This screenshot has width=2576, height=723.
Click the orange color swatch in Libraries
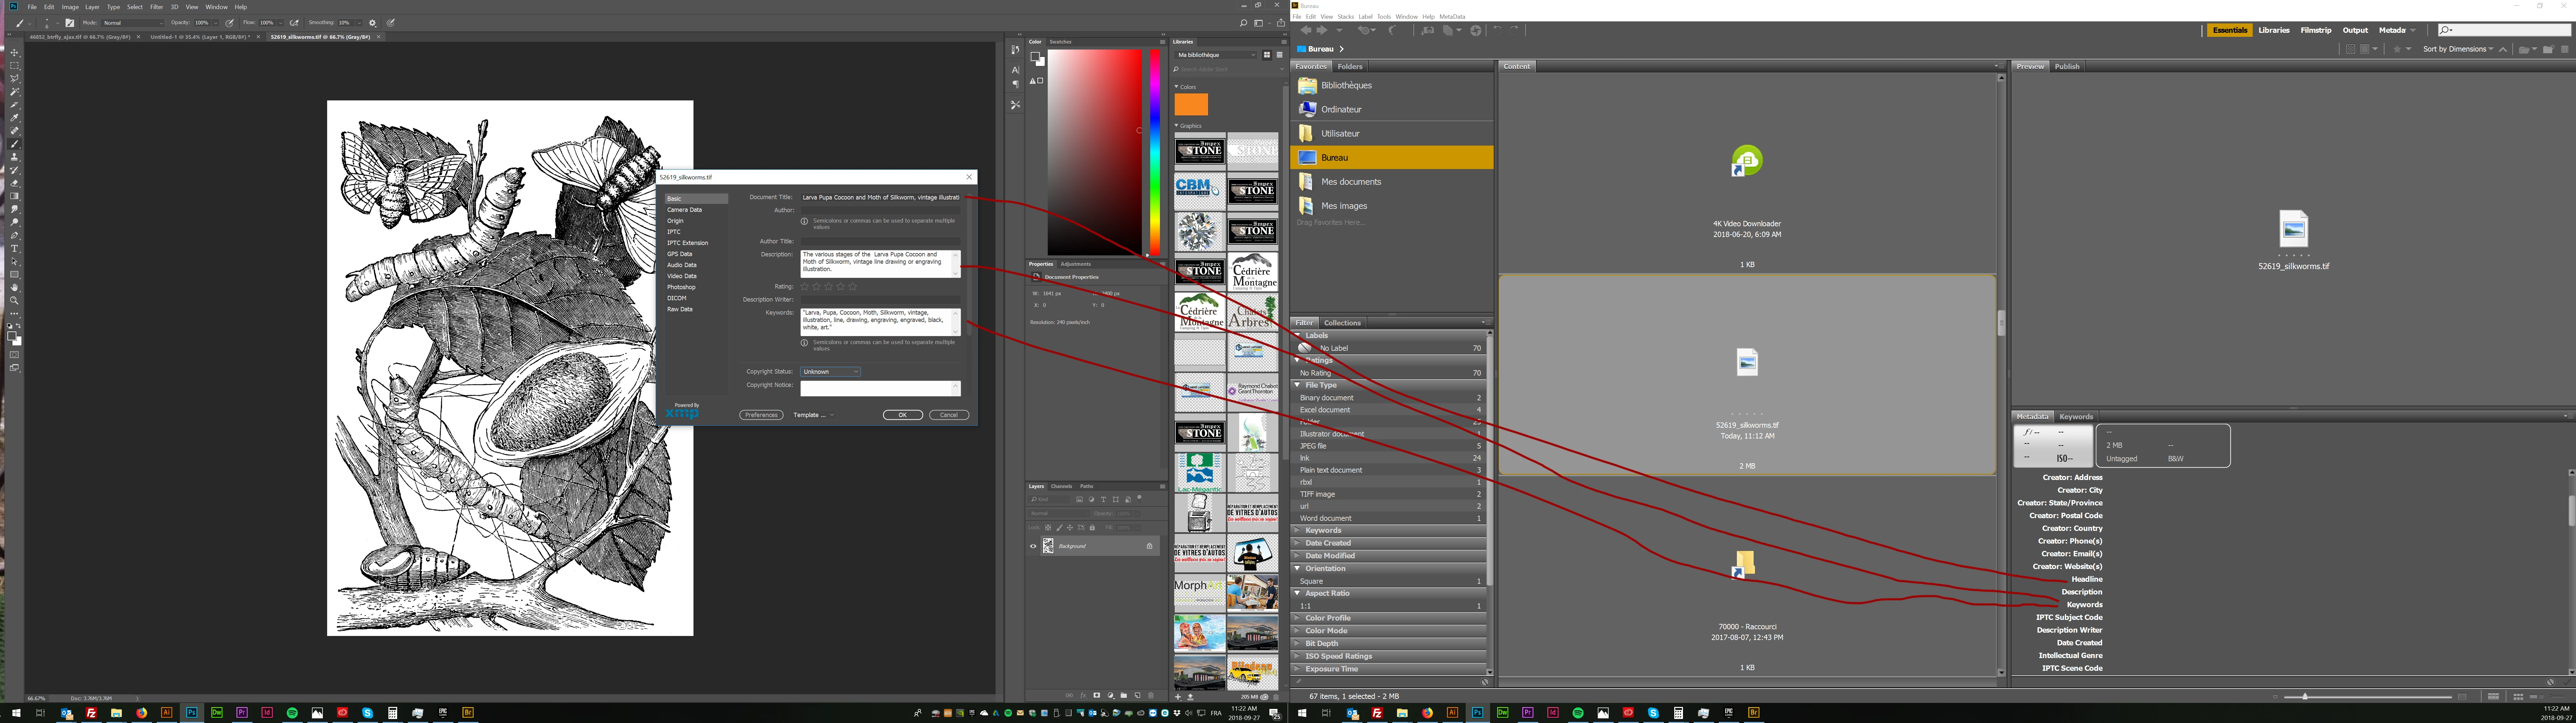[x=1191, y=104]
